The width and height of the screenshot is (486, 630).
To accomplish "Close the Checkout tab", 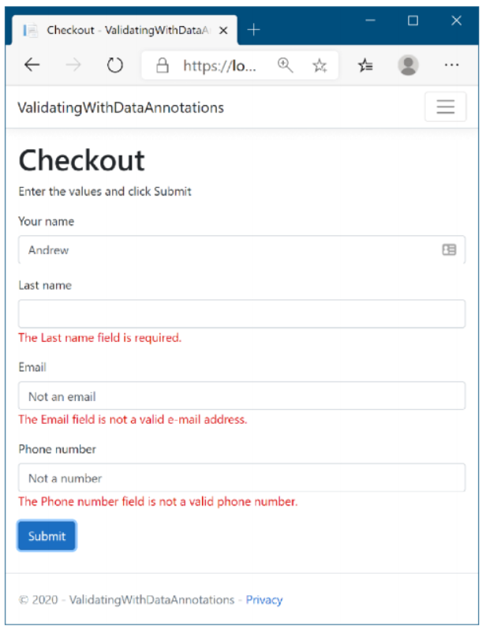I will [x=223, y=30].
